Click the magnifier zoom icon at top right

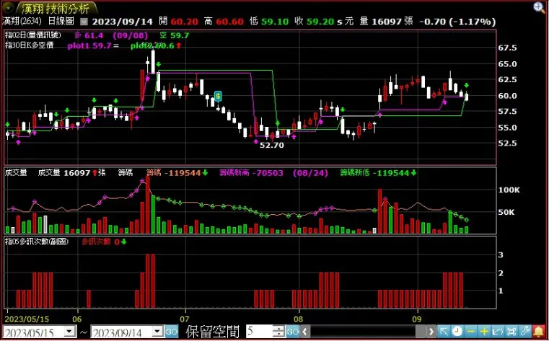pos(540,7)
